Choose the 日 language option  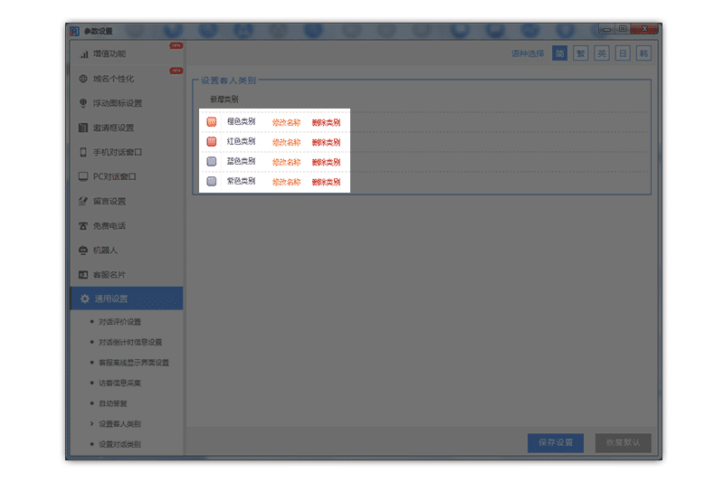[623, 53]
